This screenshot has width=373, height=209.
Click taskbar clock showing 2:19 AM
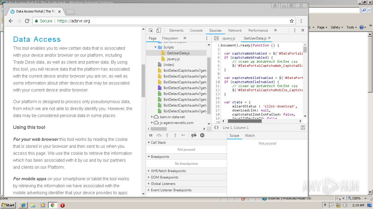358,205
